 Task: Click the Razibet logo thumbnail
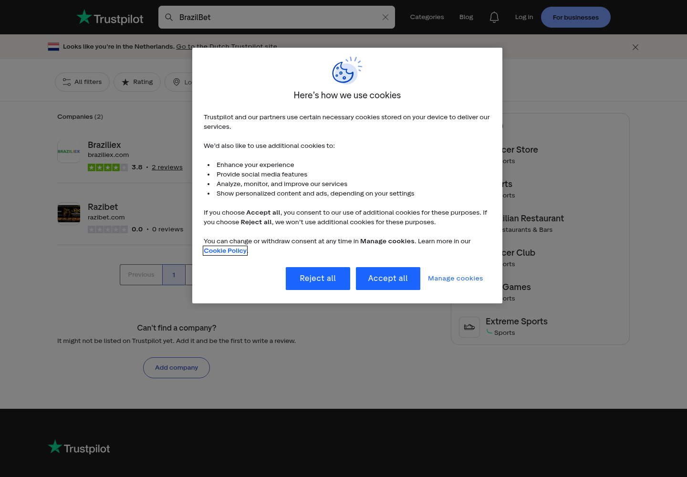click(69, 214)
